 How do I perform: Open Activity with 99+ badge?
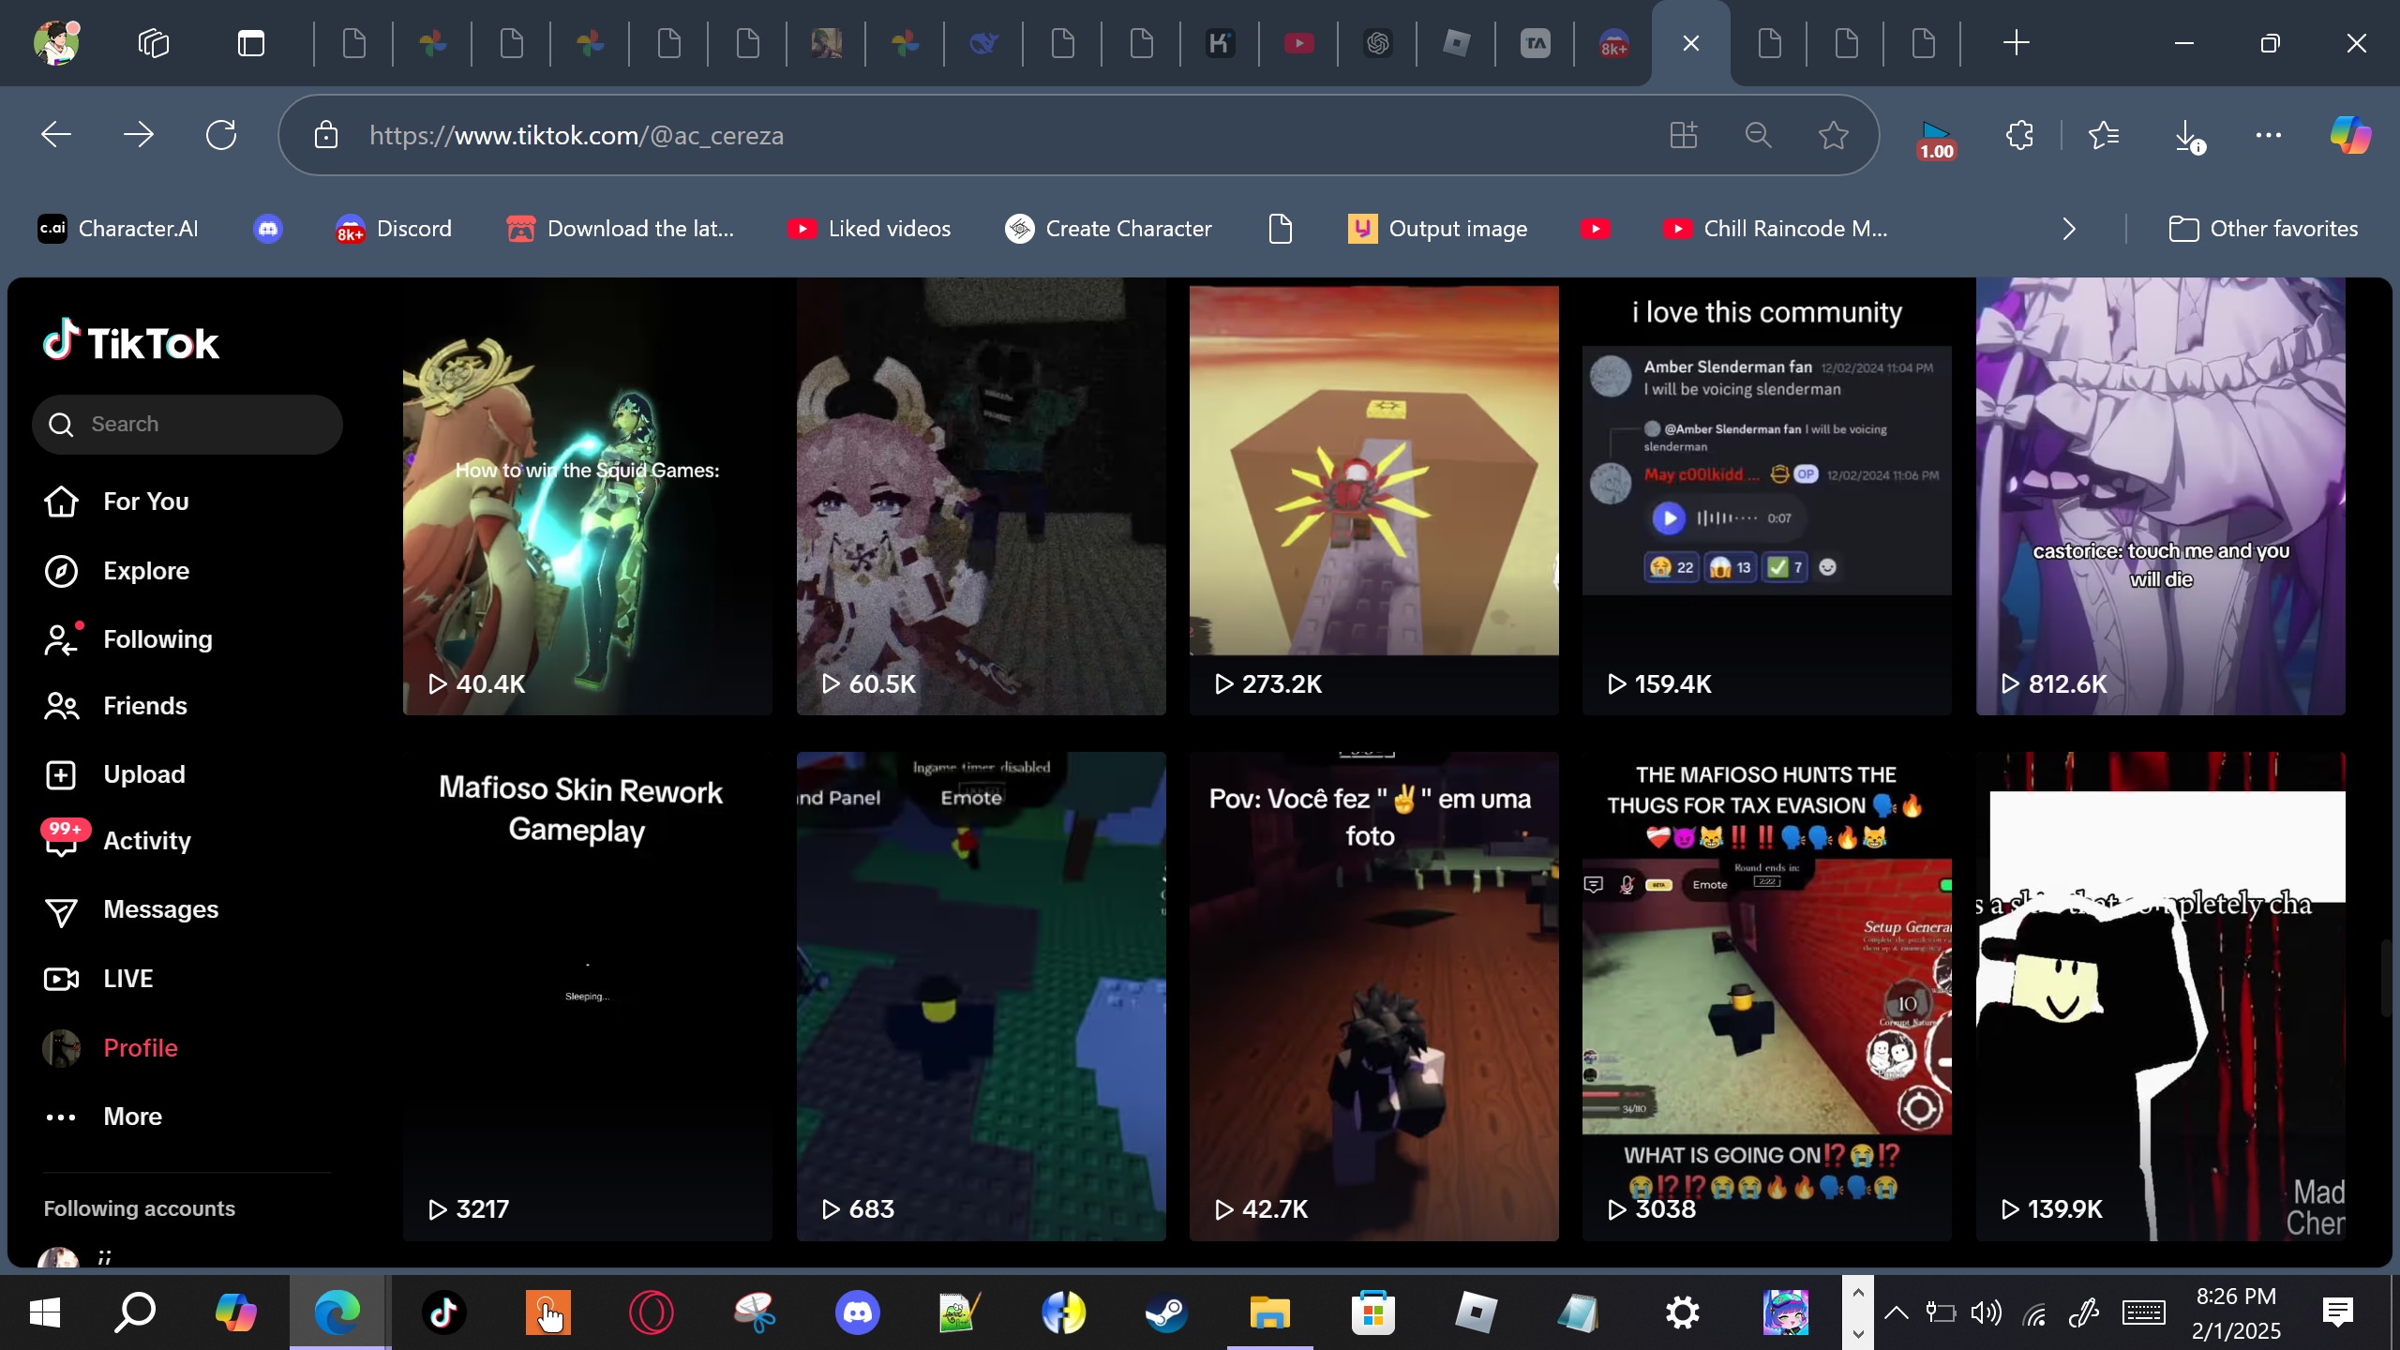[146, 841]
